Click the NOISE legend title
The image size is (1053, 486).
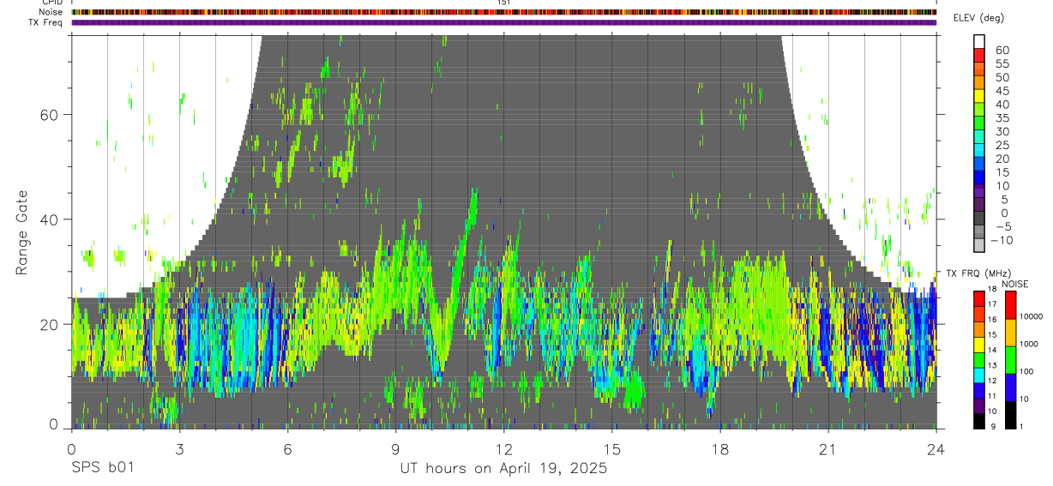click(x=1014, y=284)
